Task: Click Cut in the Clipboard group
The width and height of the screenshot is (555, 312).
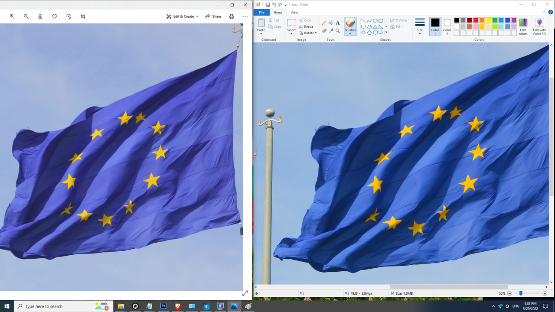Action: pos(274,20)
